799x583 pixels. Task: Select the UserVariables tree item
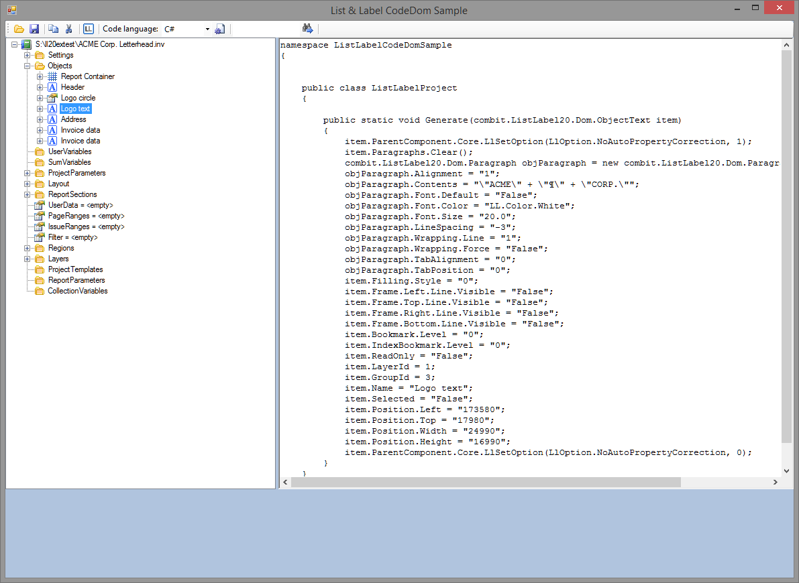click(70, 151)
